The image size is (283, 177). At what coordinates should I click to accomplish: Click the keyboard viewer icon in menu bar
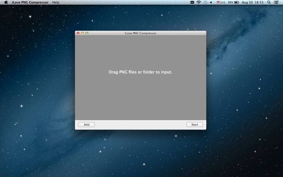click(192, 2)
